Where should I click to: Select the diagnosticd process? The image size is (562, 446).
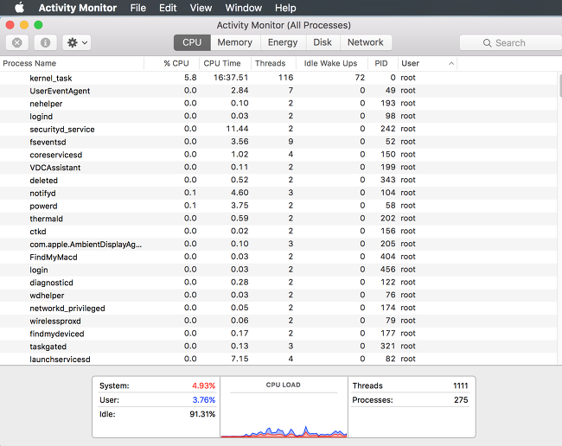pyautogui.click(x=278, y=283)
